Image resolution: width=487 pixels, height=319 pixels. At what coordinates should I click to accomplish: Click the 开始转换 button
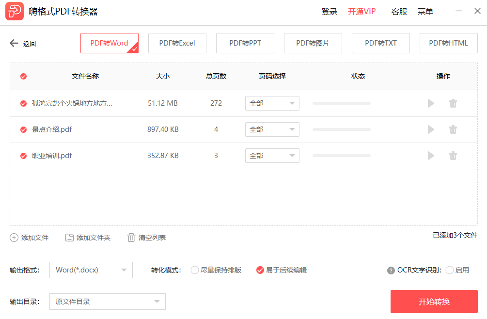[434, 301]
